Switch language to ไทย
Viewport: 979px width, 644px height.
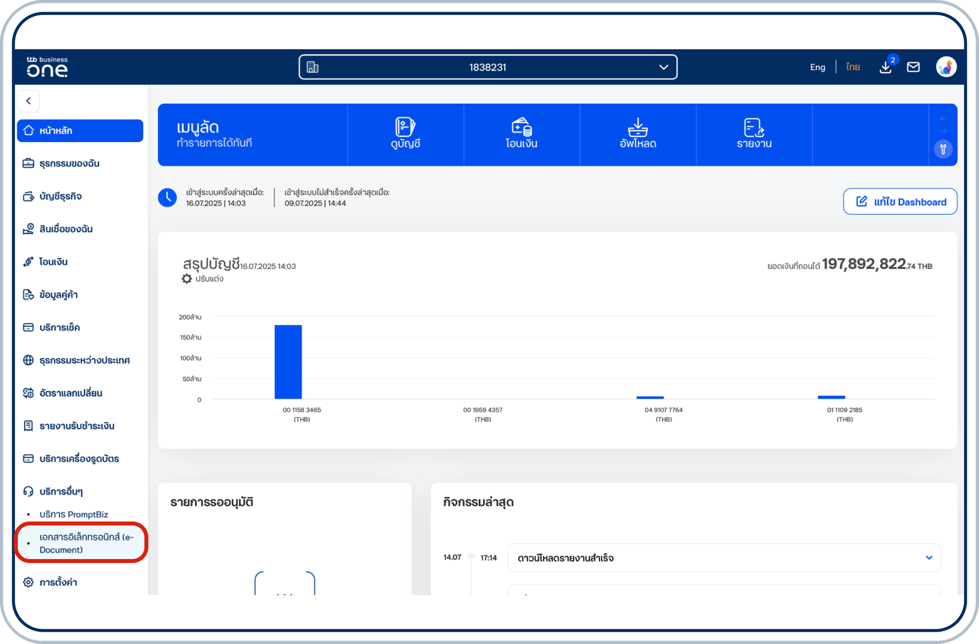click(x=852, y=67)
